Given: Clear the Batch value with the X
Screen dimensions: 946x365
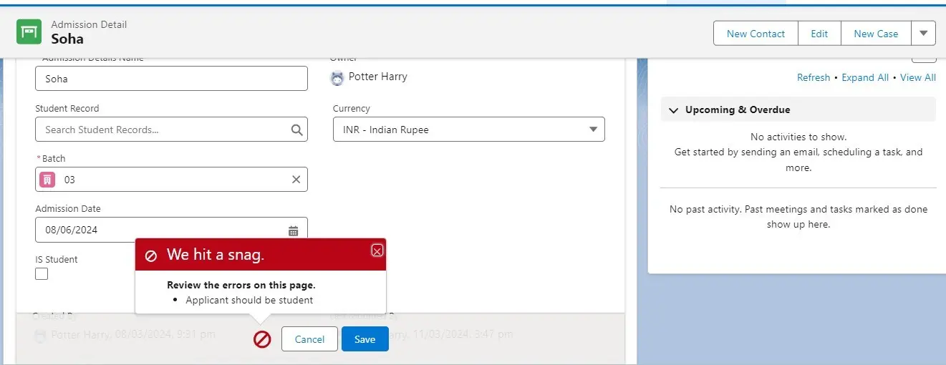Looking at the screenshot, I should click(x=296, y=180).
